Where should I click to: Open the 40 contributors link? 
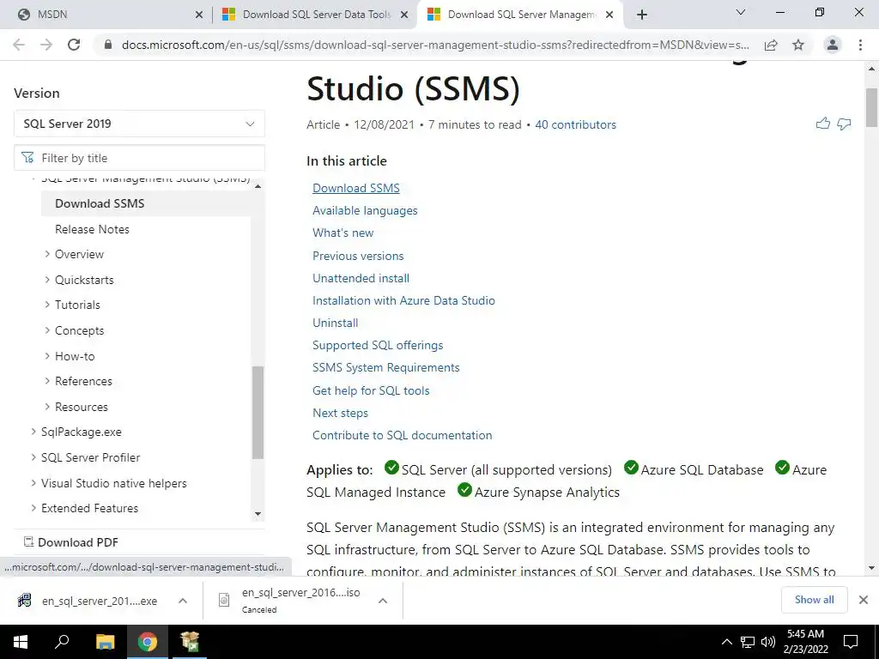pos(576,124)
